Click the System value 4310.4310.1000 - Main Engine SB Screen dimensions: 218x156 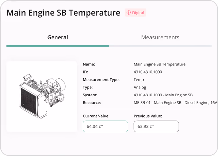163,95
